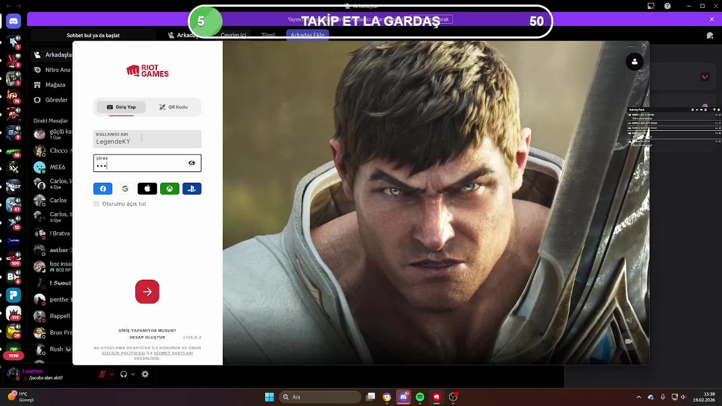Open Discord server with 109 badge
Viewport: 722px width, 406px height.
14,259
